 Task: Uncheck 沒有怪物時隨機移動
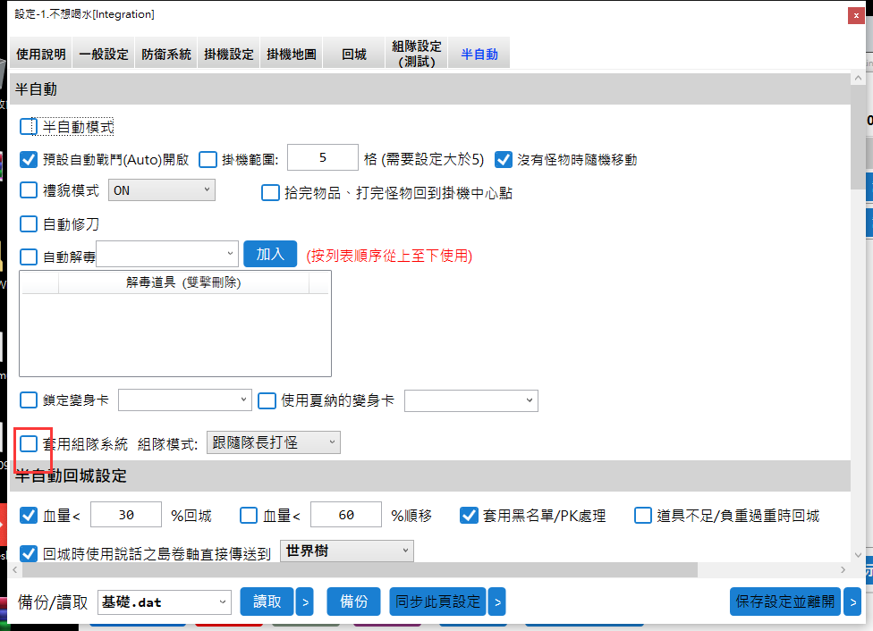coord(504,160)
